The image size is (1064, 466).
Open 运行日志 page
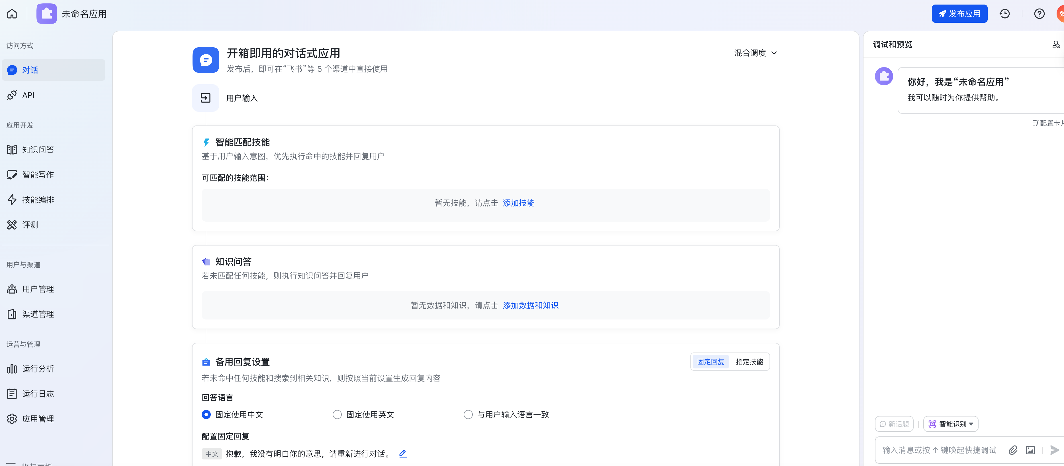pos(53,394)
